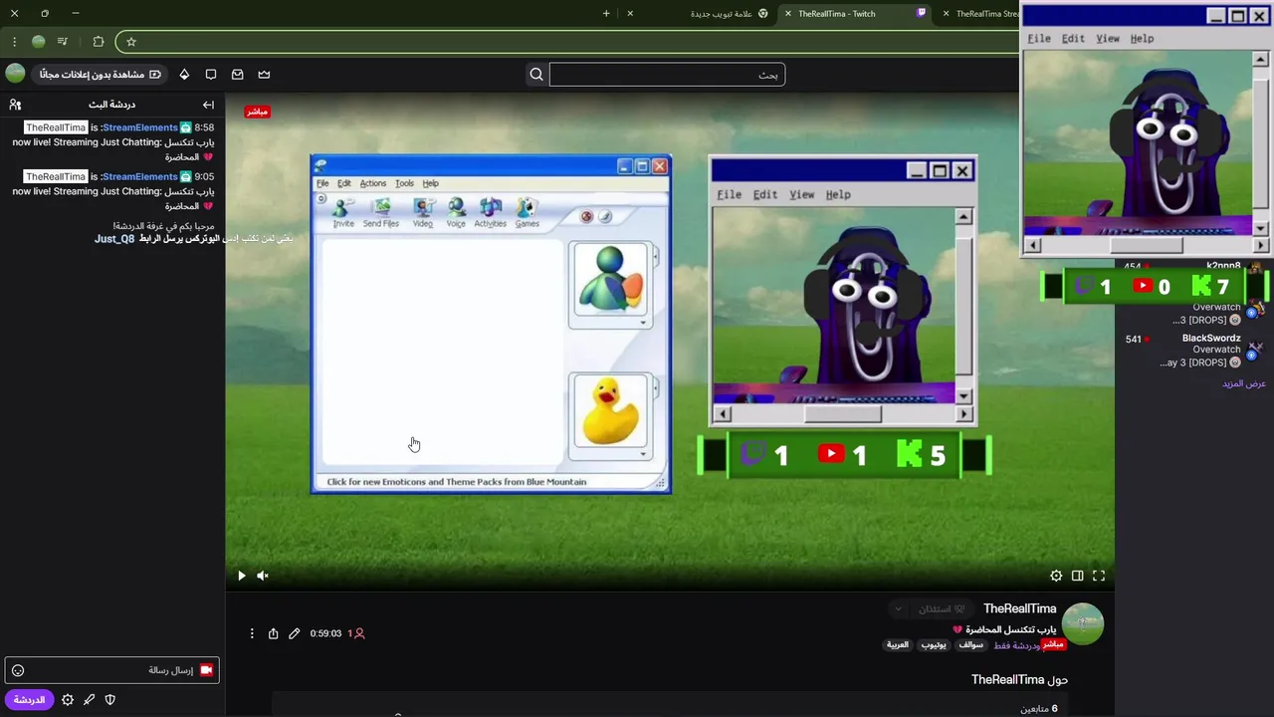Image resolution: width=1274 pixels, height=717 pixels.
Task: Open the browser three-dot menu
Action: tap(14, 42)
